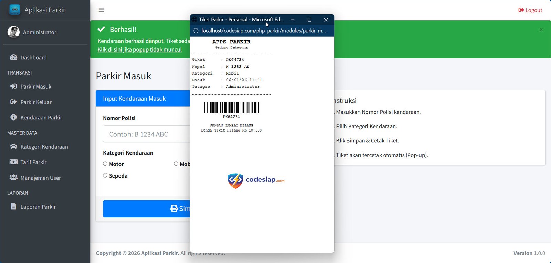551x263 pixels.
Task: Toggle the sidebar hamburger menu icon
Action: pos(101,10)
